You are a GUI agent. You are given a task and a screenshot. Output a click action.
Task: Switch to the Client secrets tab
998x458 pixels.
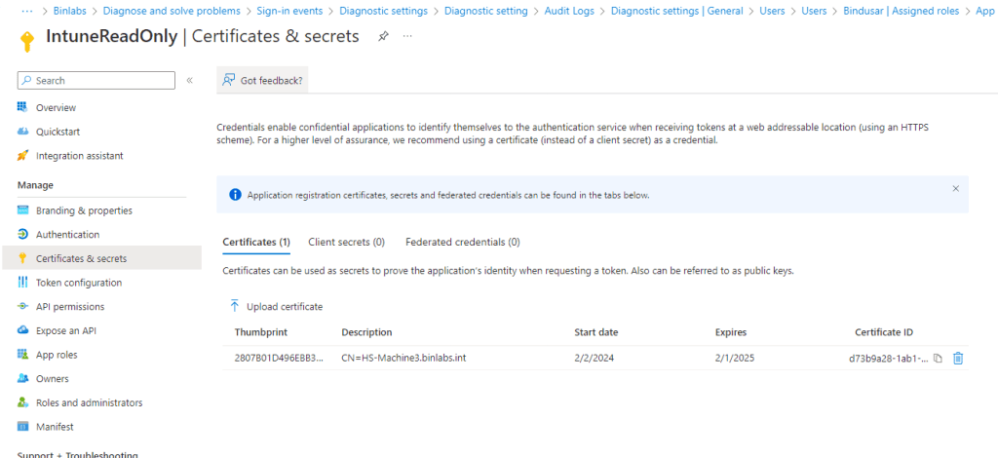(346, 242)
